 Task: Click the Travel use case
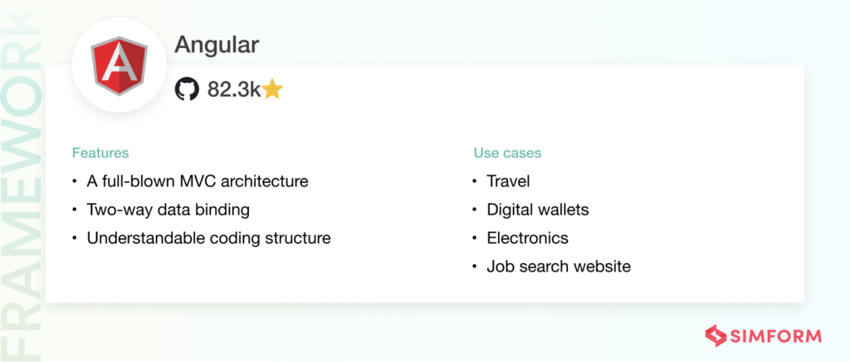pos(509,181)
